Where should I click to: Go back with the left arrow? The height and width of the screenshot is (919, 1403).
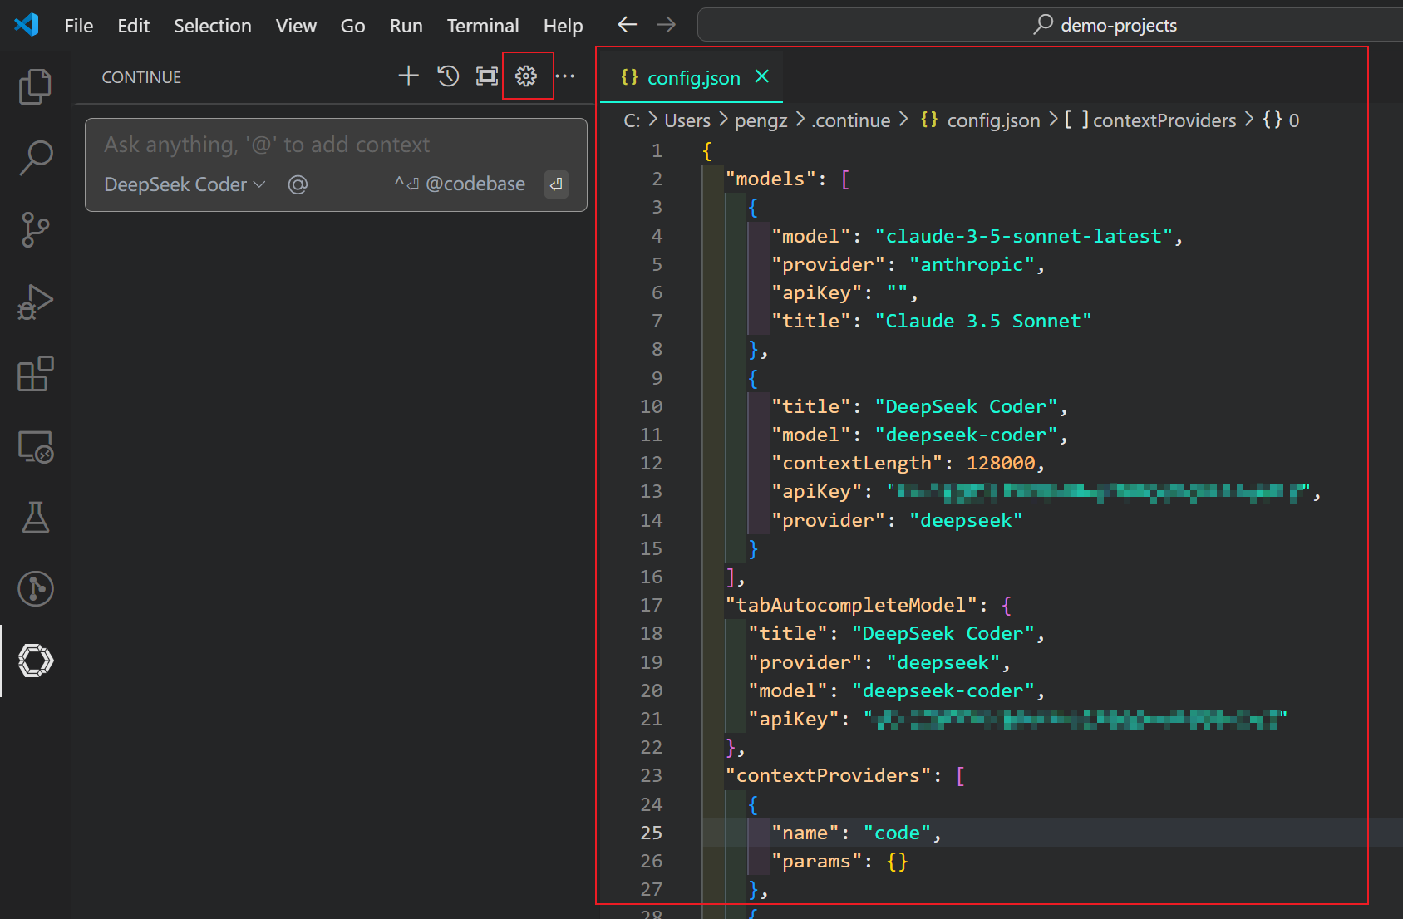pos(628,25)
